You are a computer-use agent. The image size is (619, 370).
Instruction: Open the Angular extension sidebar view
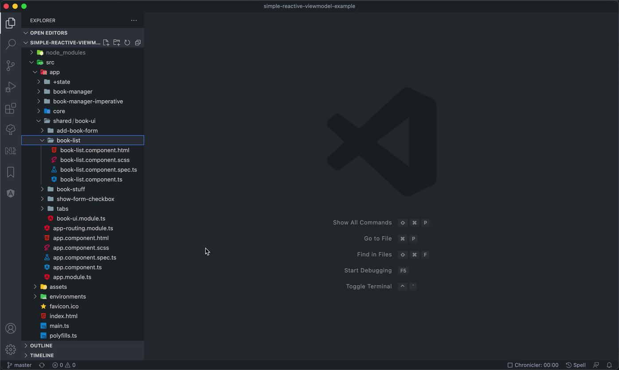coord(10,193)
